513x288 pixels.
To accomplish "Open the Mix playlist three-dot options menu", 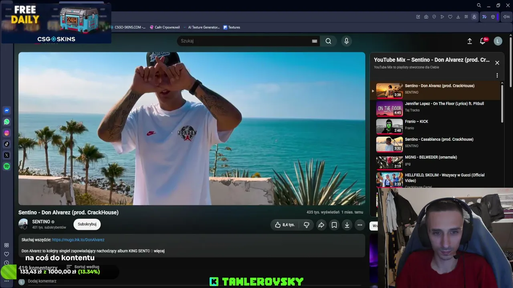I will pos(497,75).
